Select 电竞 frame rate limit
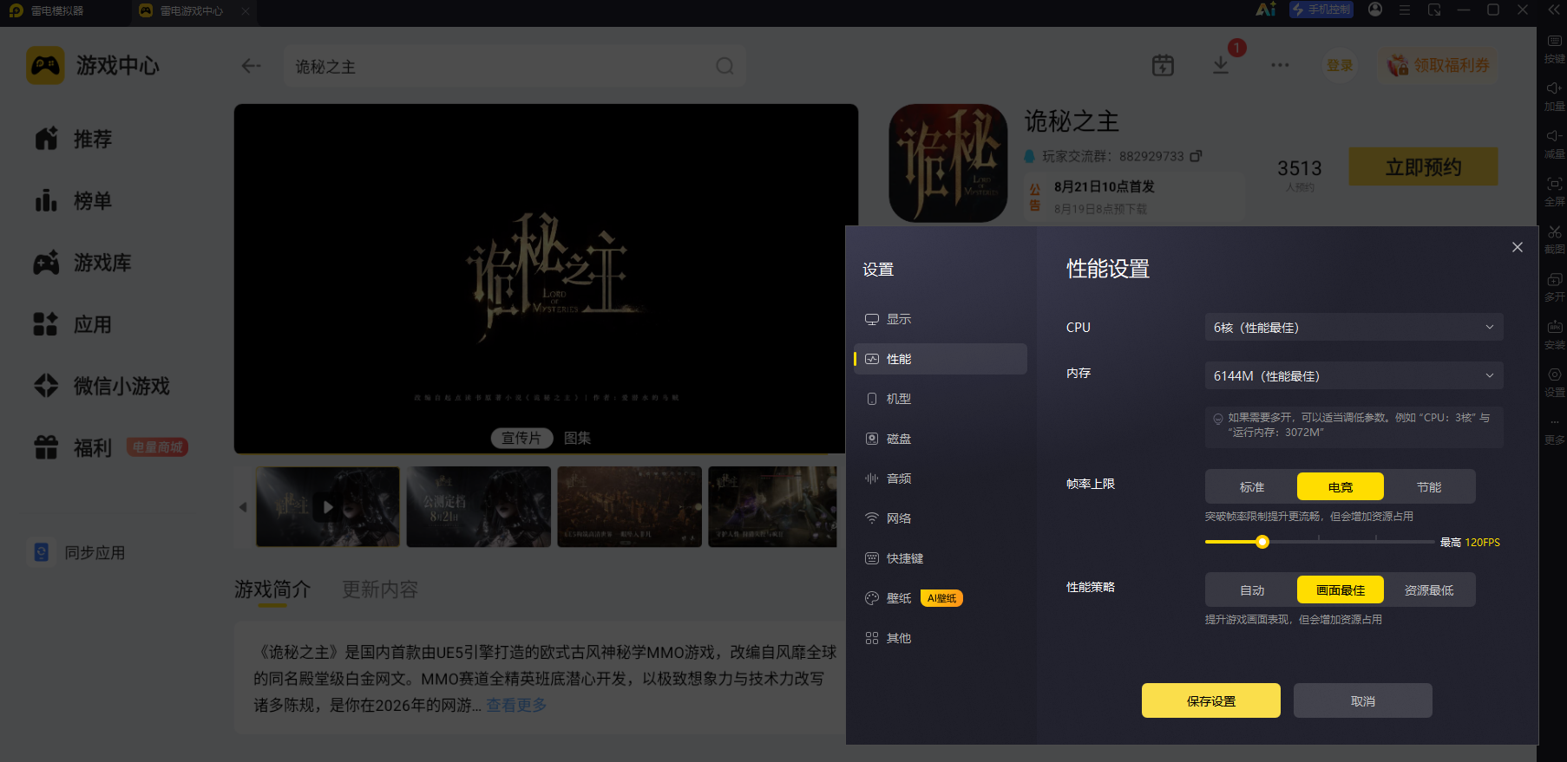This screenshot has width=1567, height=762. [x=1341, y=487]
